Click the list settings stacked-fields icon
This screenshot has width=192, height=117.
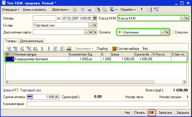point(150,10)
